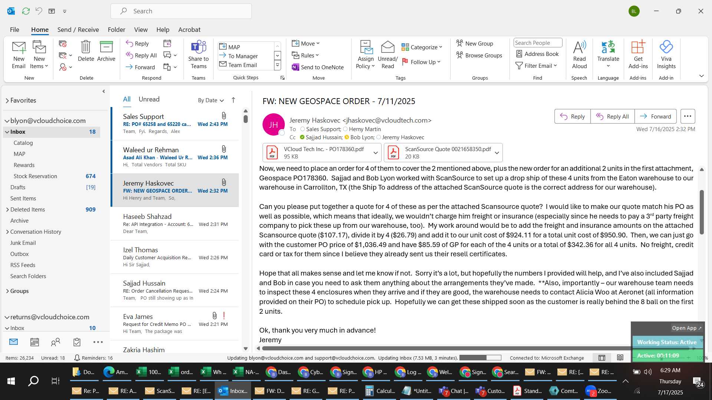Switch to Calendar view in navigation bar
The width and height of the screenshot is (712, 400).
click(34, 342)
